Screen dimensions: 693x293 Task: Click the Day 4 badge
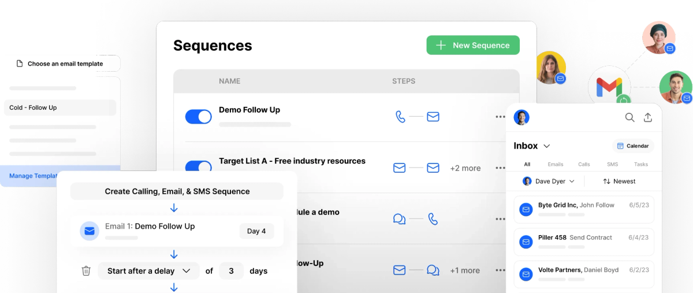[256, 231]
